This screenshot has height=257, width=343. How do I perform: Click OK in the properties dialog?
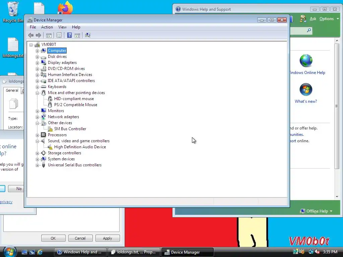coord(53,238)
